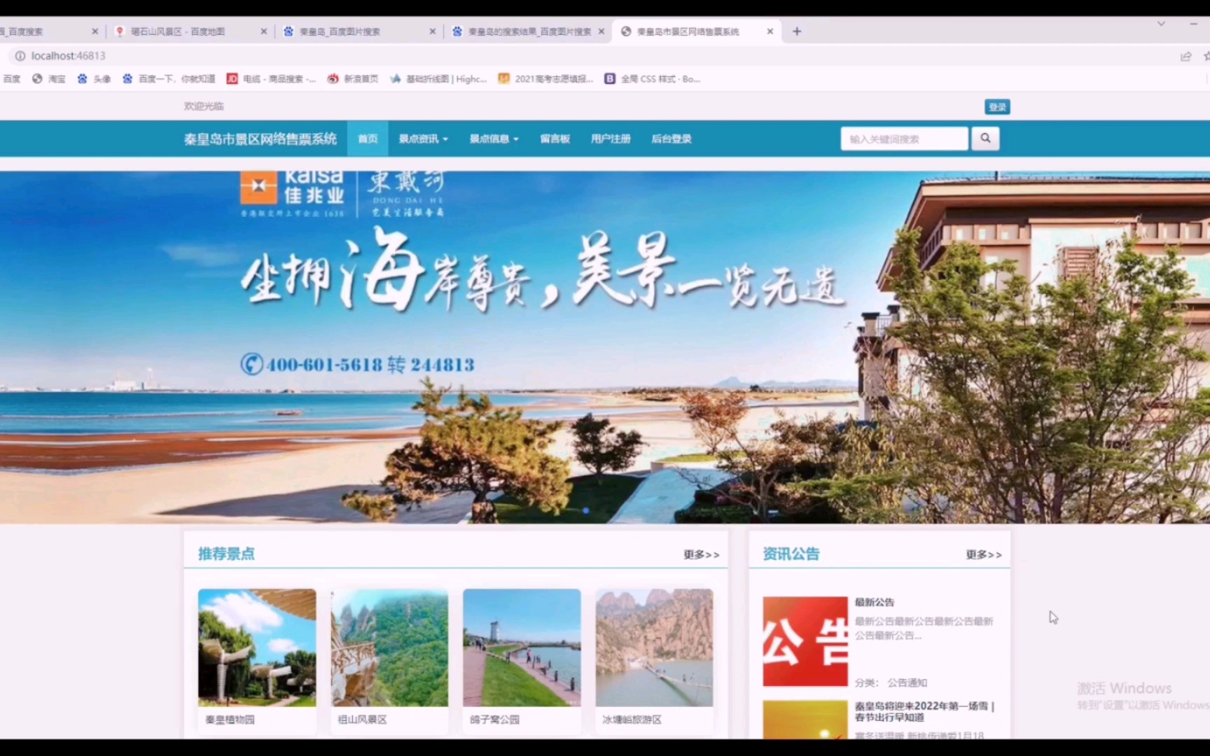Image resolution: width=1210 pixels, height=756 pixels.
Task: Click the magnifier search button in navbar
Action: 985,139
